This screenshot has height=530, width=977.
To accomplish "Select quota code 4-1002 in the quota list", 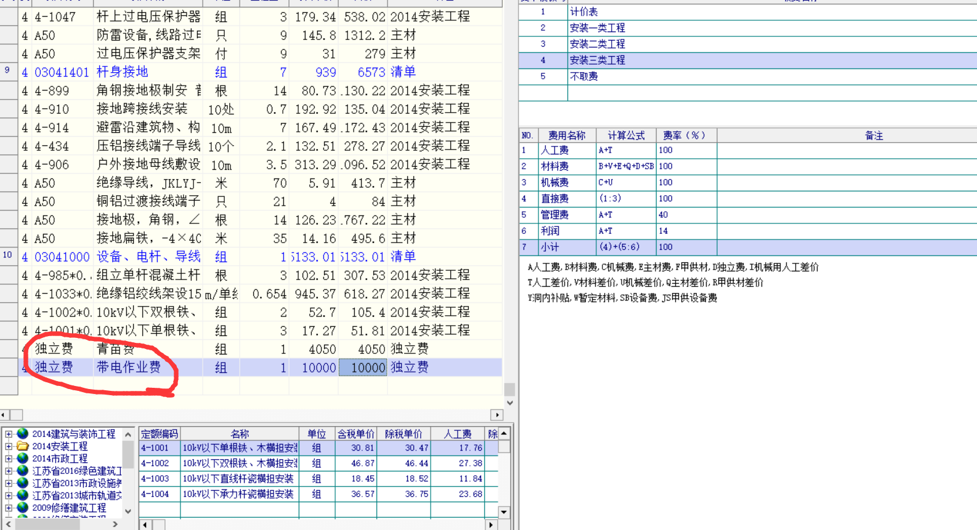I will pos(159,463).
